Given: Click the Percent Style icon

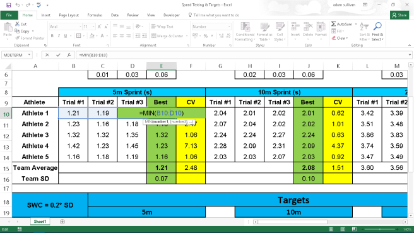Looking at the screenshot, I should click(206, 36).
